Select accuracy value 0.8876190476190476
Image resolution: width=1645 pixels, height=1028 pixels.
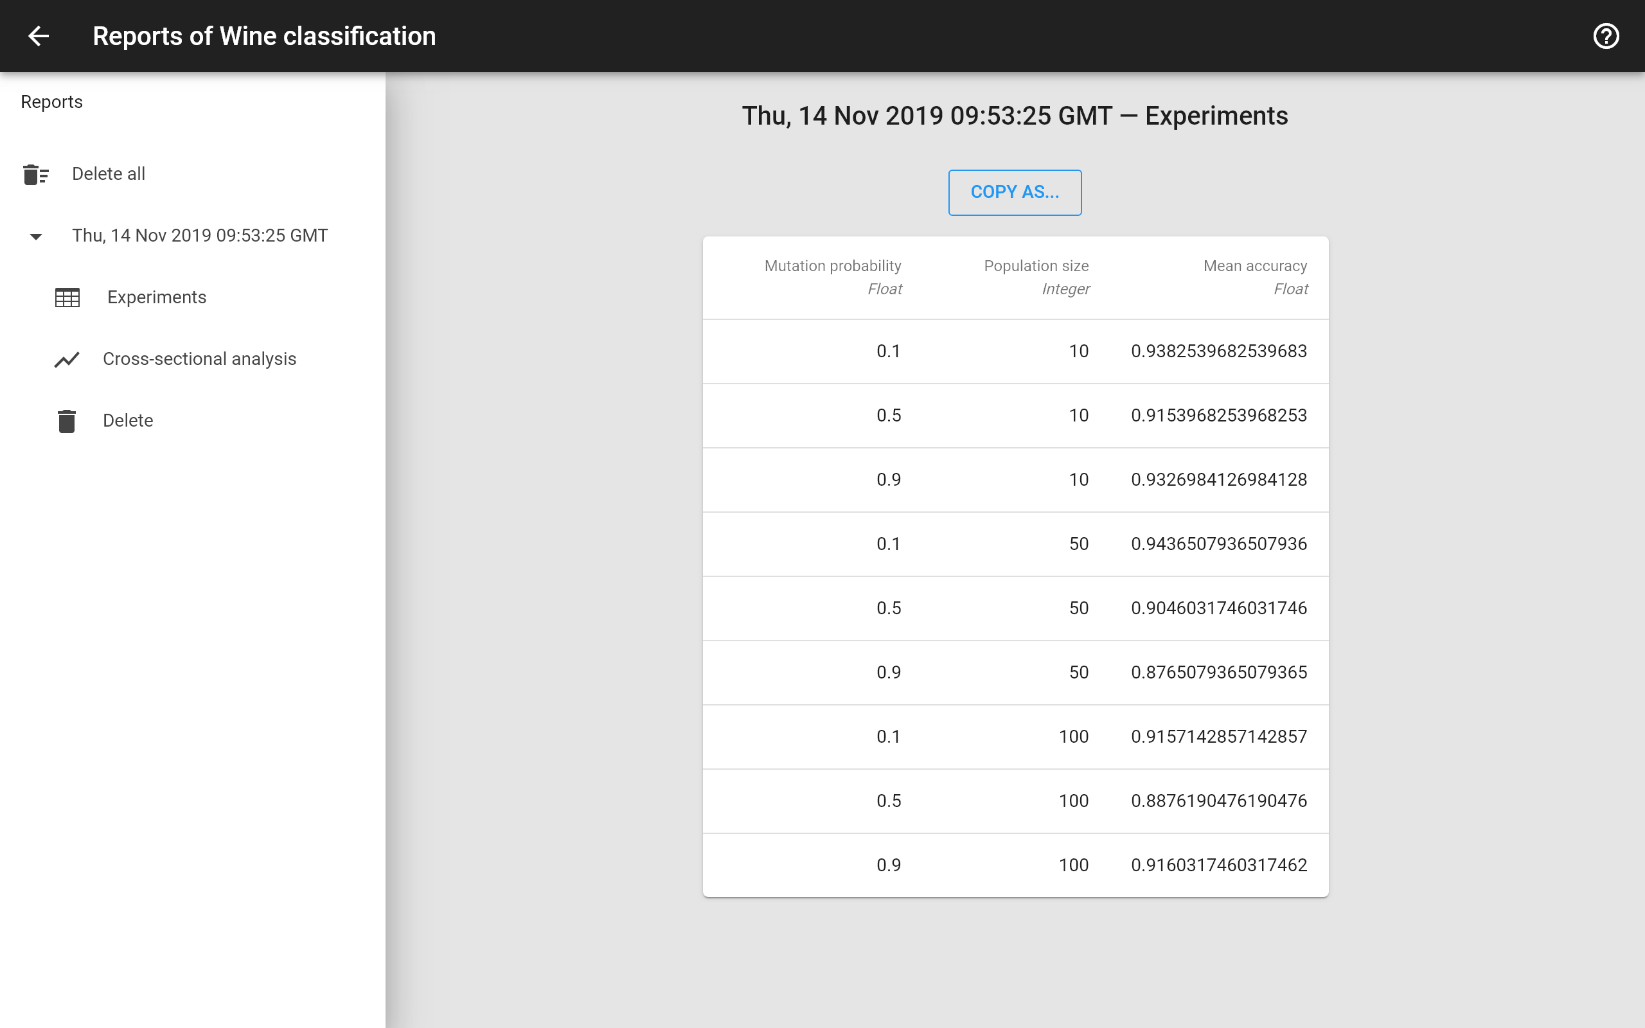coord(1219,801)
